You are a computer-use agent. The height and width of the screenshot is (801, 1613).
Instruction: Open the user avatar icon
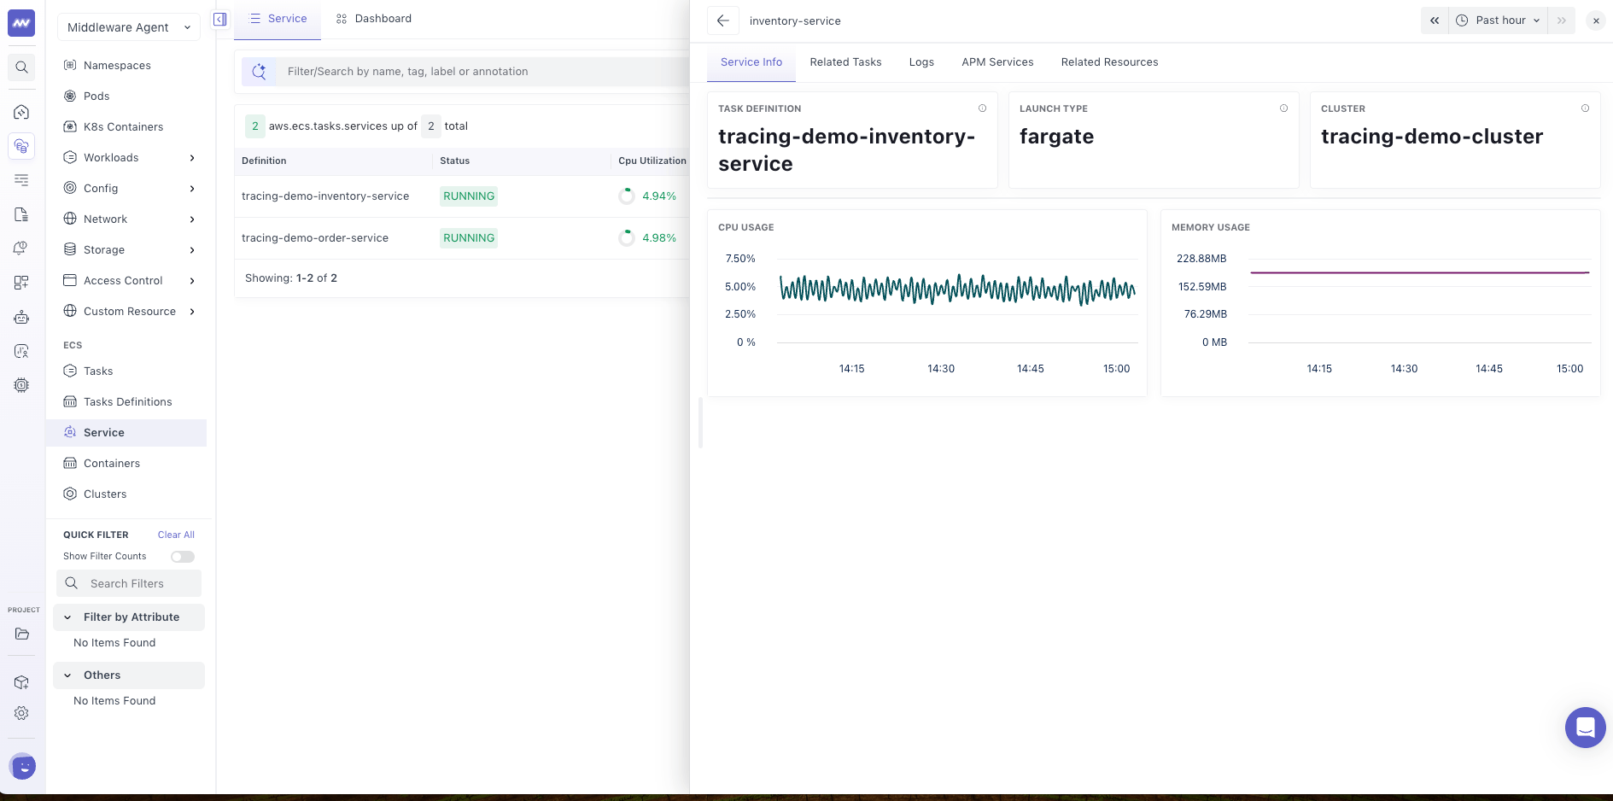coord(23,767)
